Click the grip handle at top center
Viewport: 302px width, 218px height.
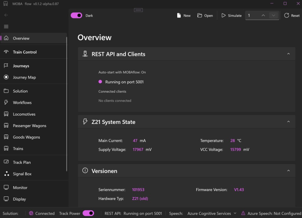coord(138,10)
